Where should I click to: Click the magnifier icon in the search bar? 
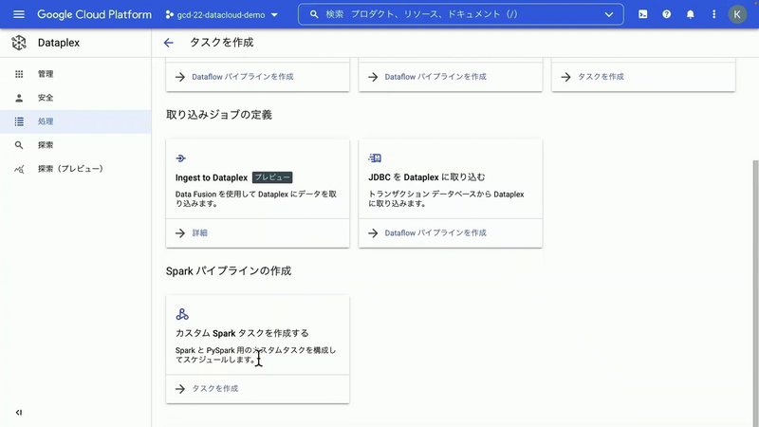click(314, 14)
